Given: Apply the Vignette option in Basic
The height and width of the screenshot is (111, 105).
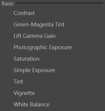Looking at the screenshot, I should tap(24, 93).
